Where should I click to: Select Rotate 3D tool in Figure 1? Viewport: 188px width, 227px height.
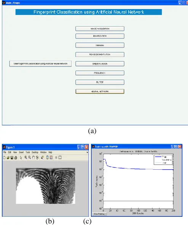pos(37,158)
